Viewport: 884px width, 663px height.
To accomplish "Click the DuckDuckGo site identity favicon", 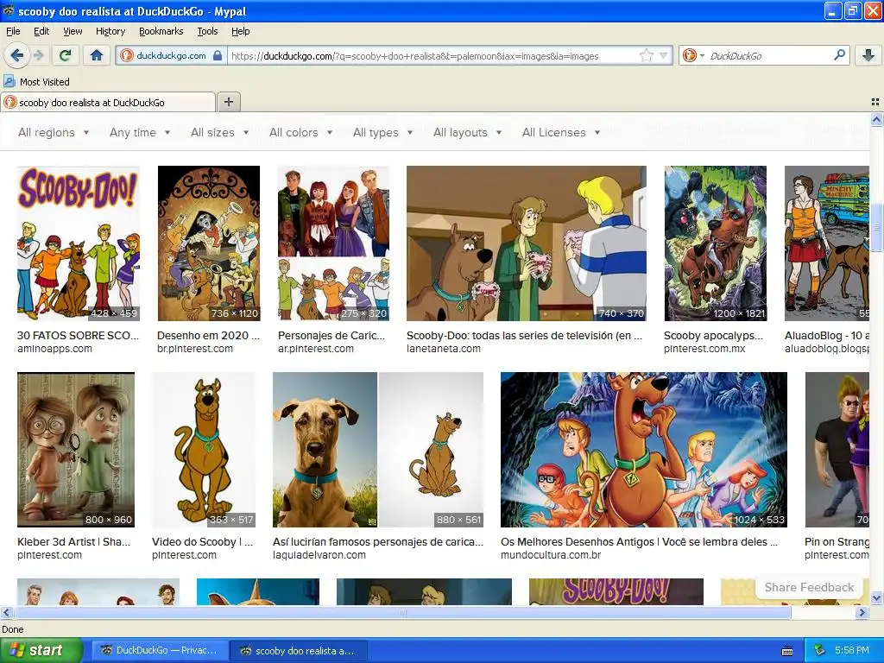I will tap(127, 55).
